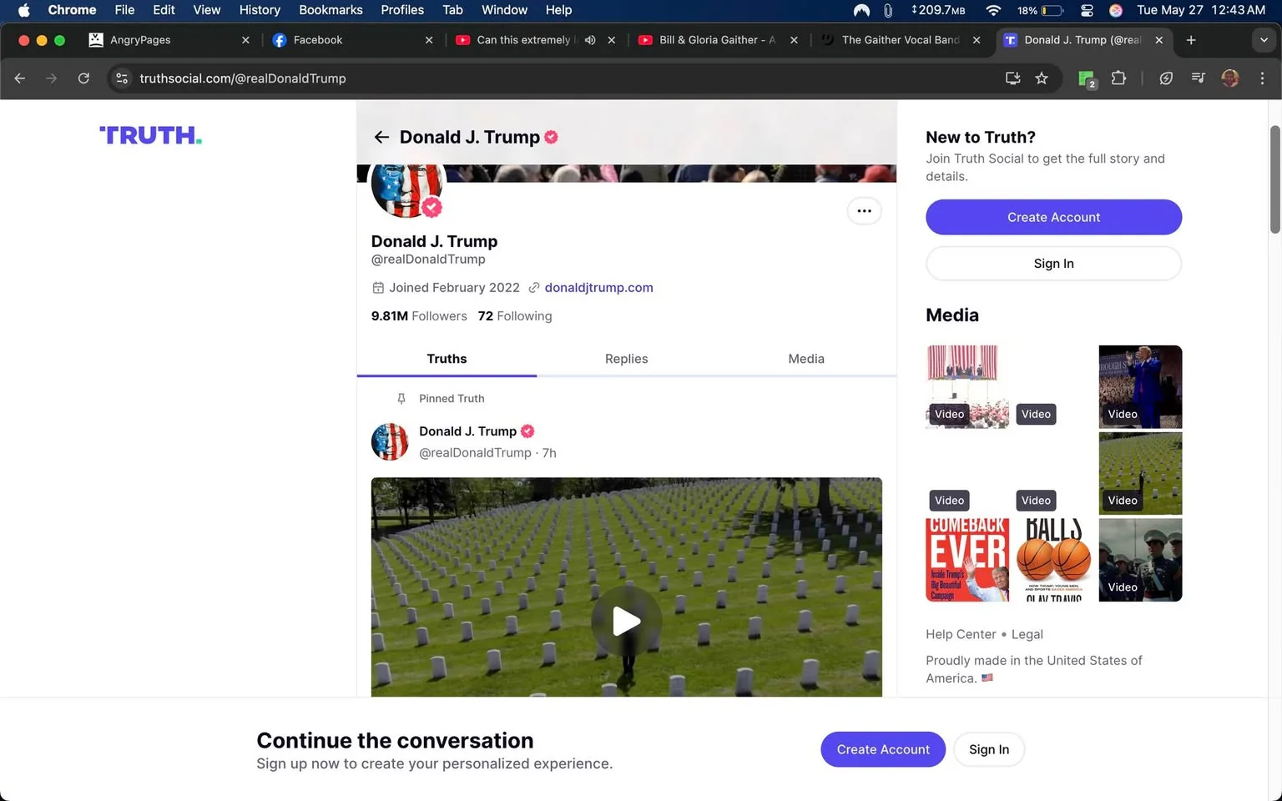This screenshot has width=1282, height=801.
Task: Click browser forward navigation arrow
Action: pyautogui.click(x=52, y=78)
